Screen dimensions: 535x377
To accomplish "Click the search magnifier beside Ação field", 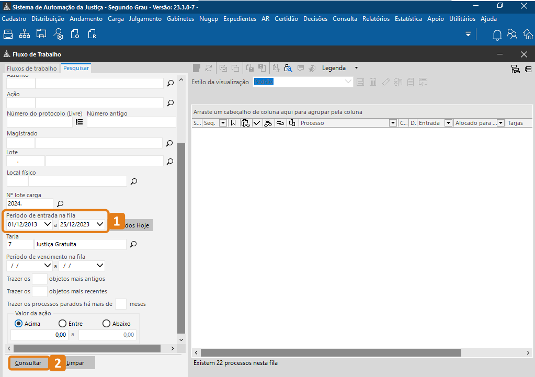I will tap(170, 102).
